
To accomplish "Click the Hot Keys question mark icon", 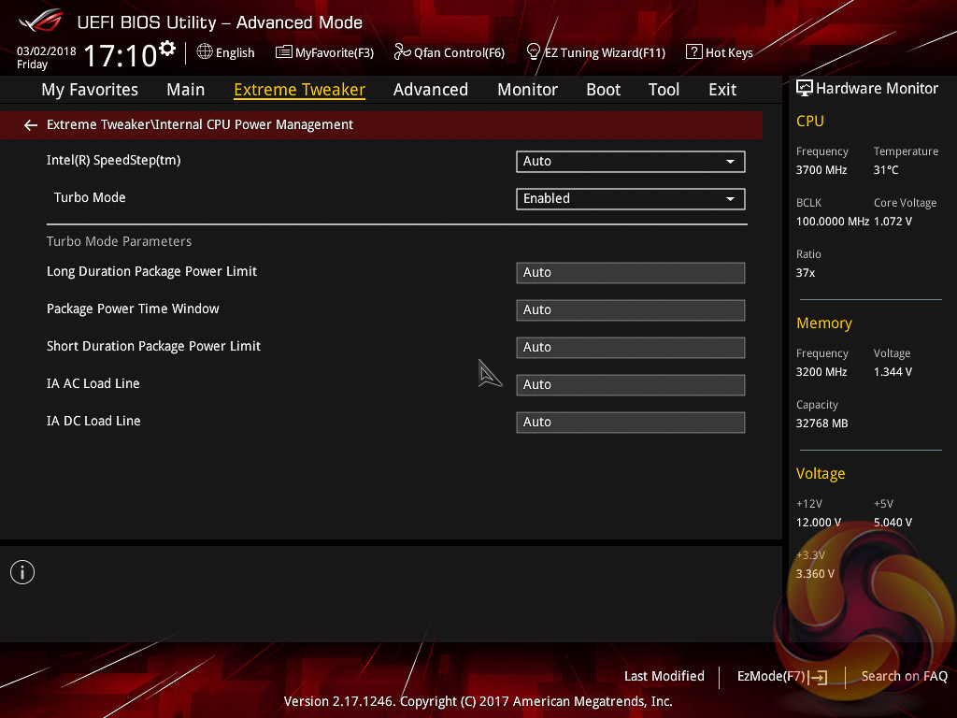I will click(693, 52).
